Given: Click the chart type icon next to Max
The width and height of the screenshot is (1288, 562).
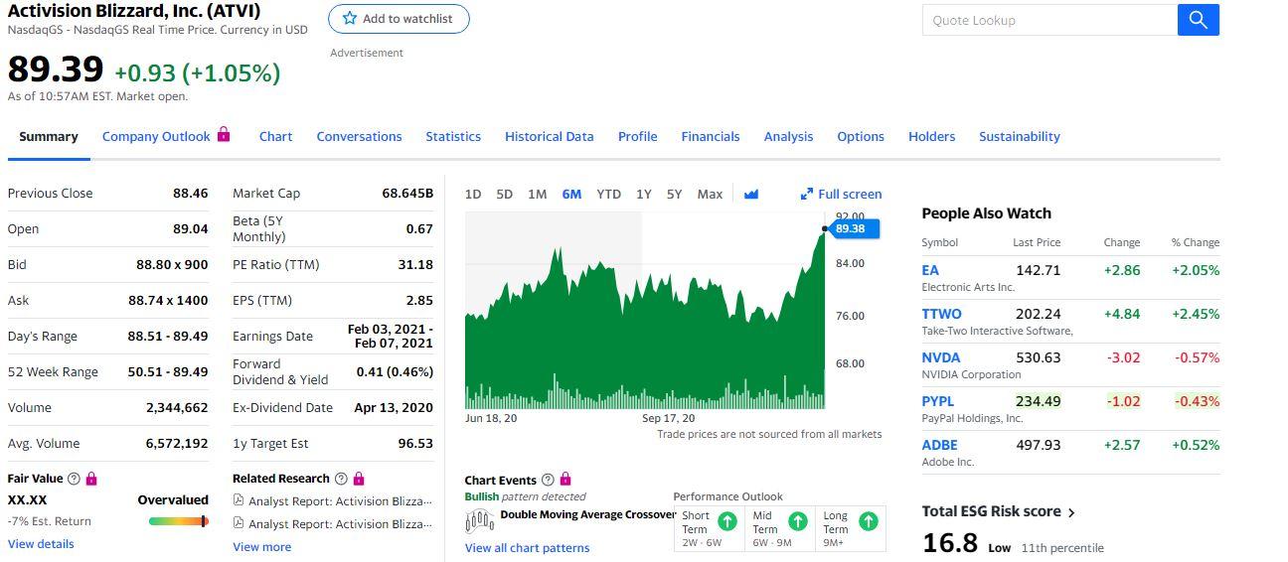Looking at the screenshot, I should (x=751, y=195).
